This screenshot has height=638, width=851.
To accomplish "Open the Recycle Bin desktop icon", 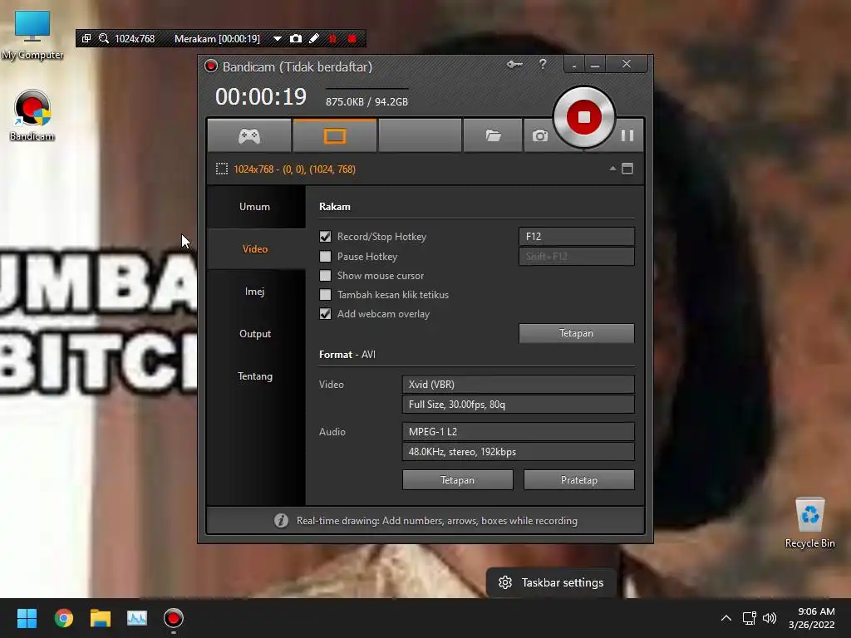I will 809,523.
